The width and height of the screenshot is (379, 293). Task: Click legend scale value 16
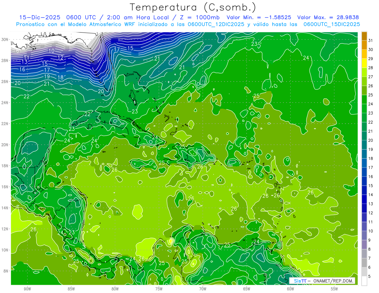tap(370, 177)
